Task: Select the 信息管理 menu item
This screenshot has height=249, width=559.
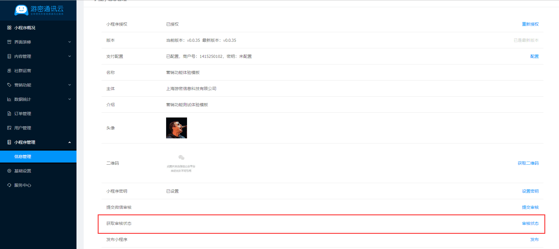Action: tap(23, 157)
